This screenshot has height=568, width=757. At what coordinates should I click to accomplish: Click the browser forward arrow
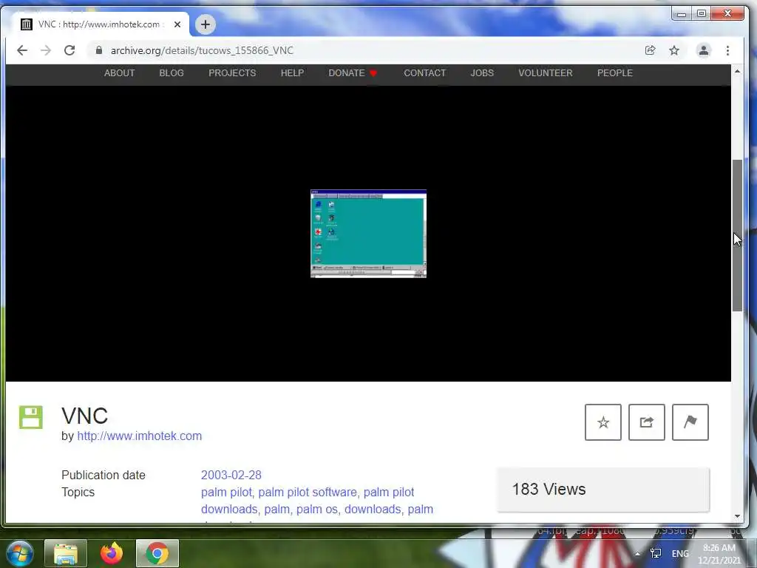point(46,50)
